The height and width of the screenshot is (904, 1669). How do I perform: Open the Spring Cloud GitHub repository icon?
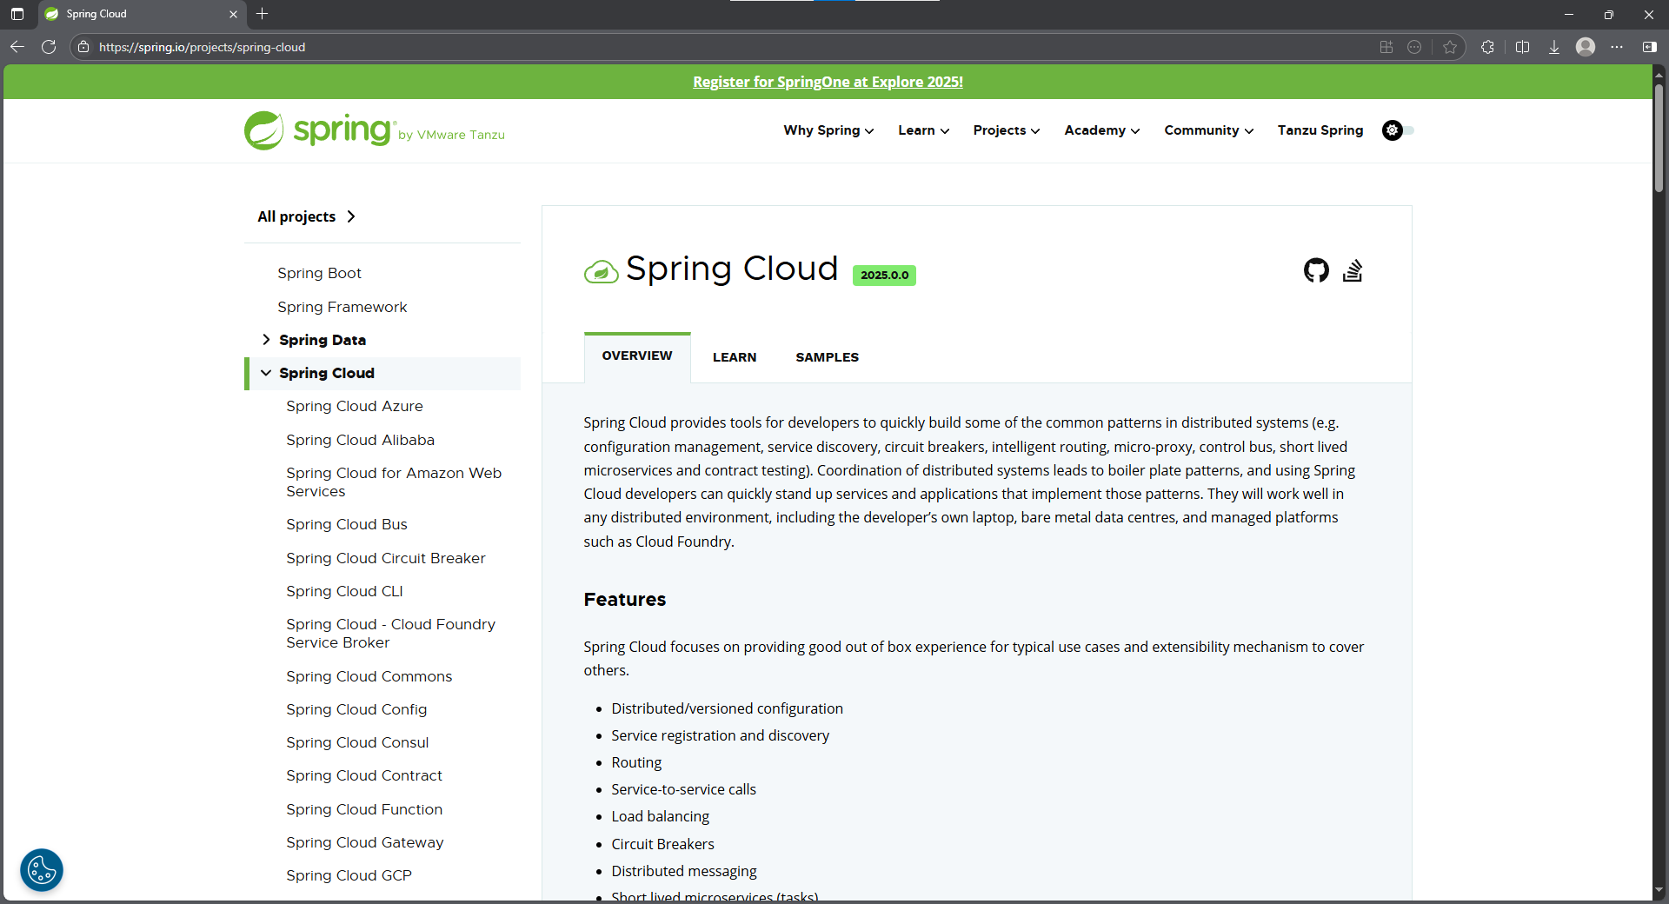coord(1315,270)
